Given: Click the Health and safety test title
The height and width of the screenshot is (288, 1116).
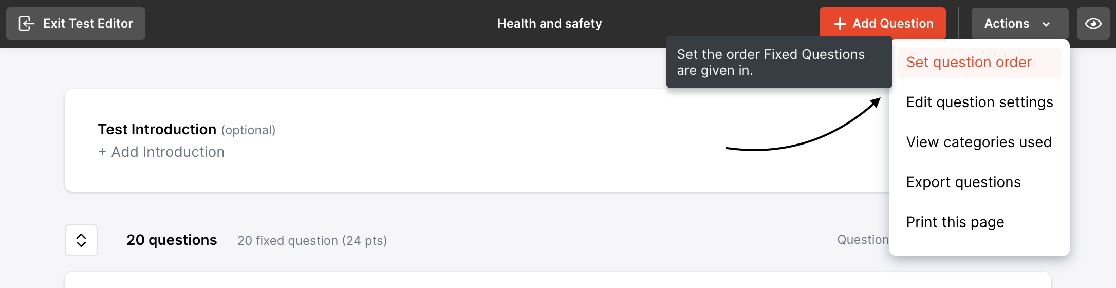Looking at the screenshot, I should [549, 24].
